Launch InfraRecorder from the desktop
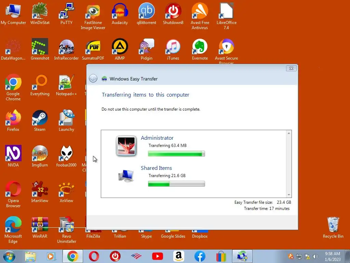The image size is (350, 263). [66, 49]
